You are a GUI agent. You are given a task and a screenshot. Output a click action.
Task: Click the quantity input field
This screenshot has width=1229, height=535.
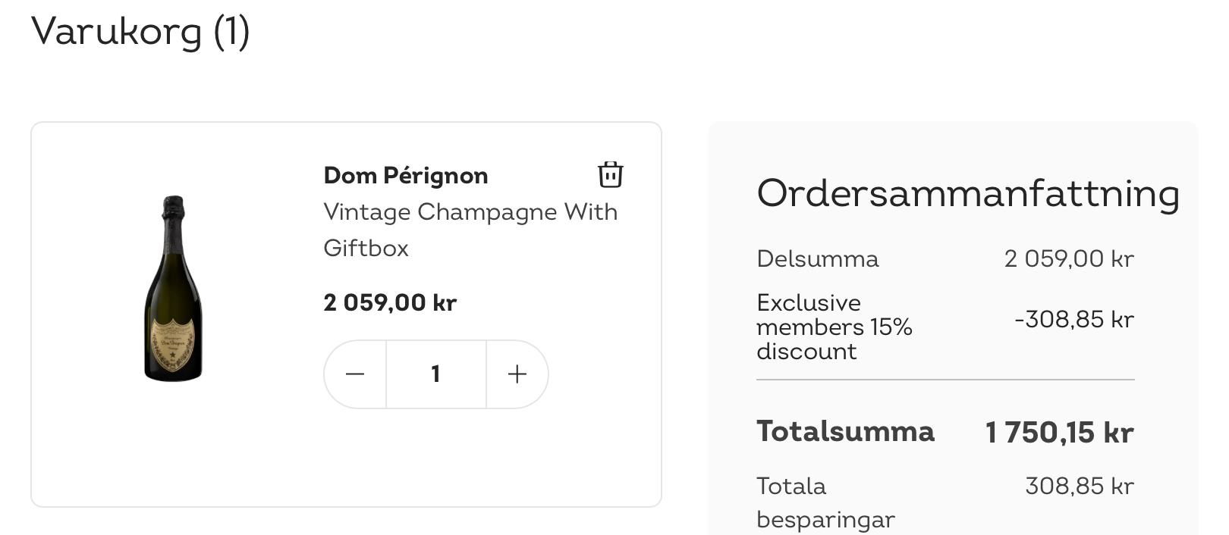point(435,374)
